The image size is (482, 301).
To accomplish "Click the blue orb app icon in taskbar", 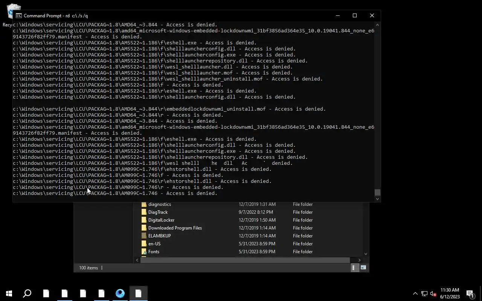I will click(x=120, y=293).
